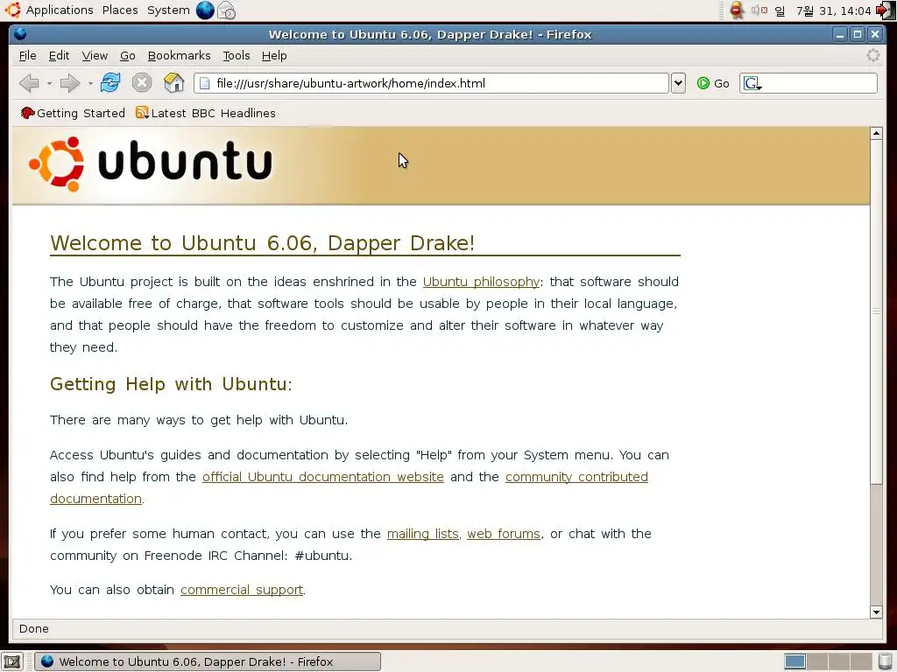
Task: Follow the Ubuntu philosophy link
Action: 481,282
